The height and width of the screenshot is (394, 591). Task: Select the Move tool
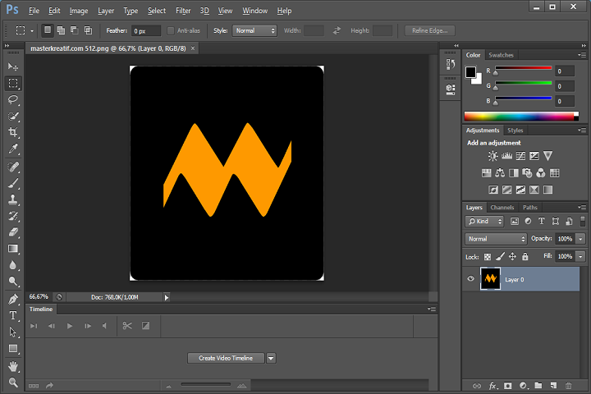tap(13, 66)
